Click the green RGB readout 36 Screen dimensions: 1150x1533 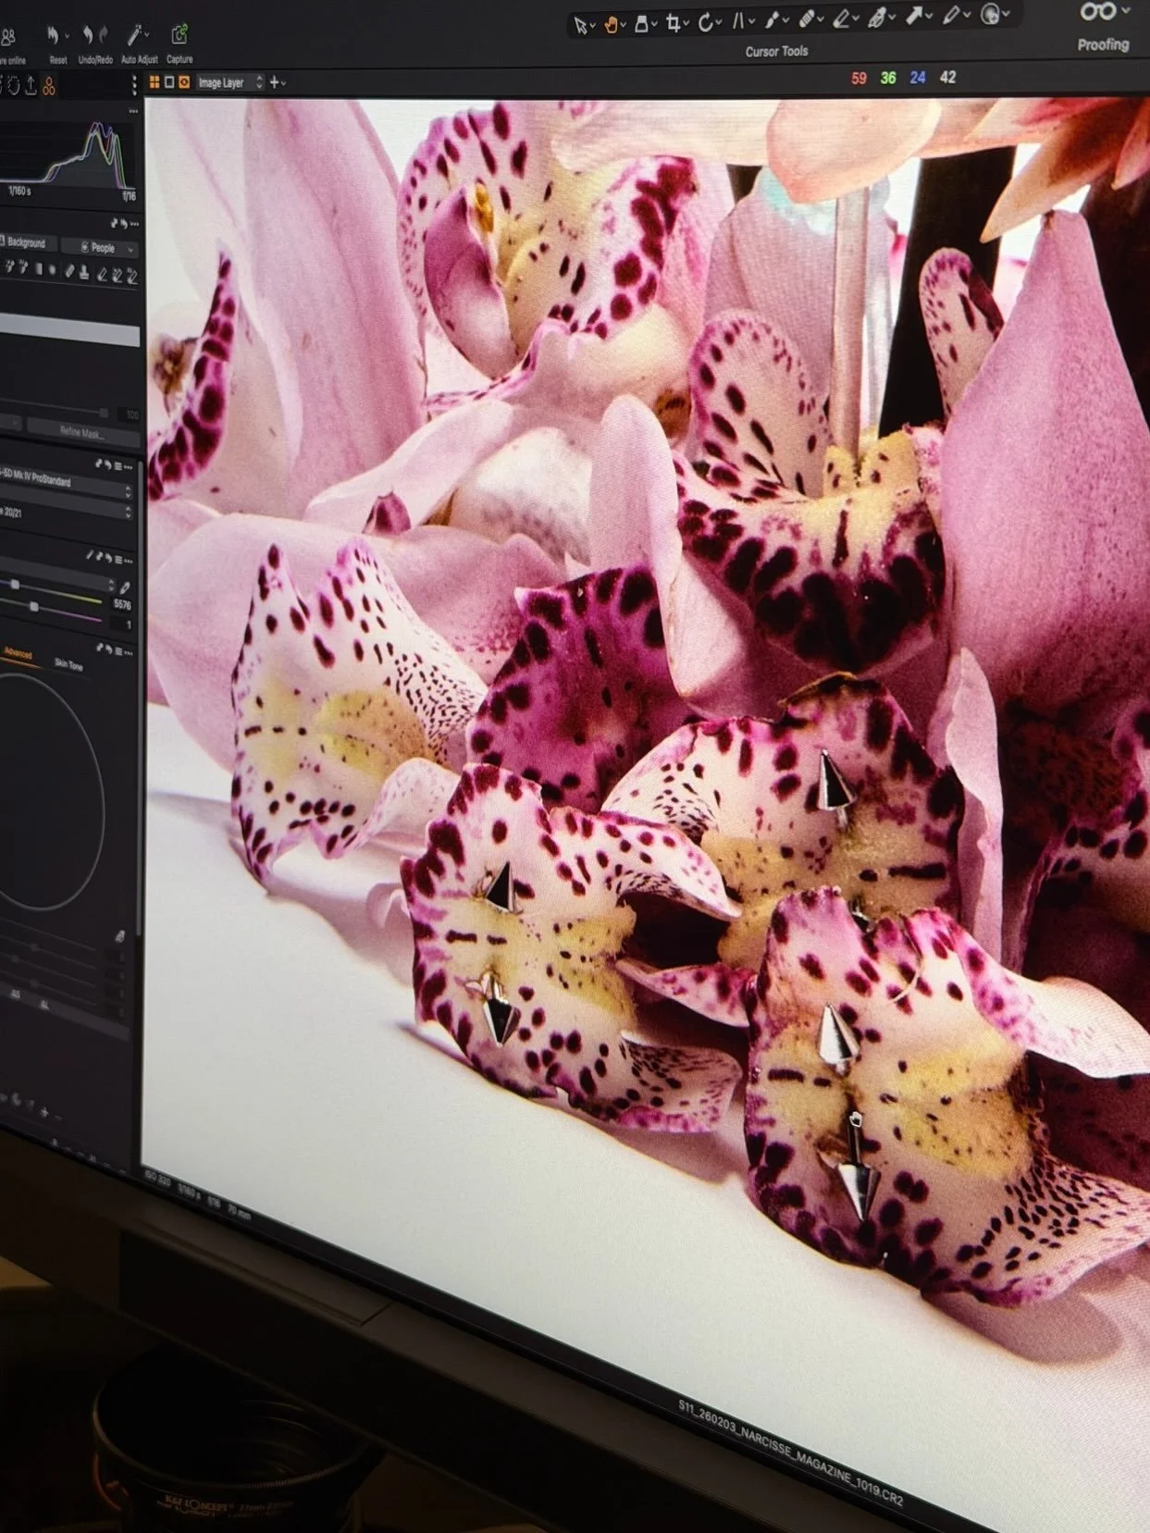click(x=888, y=78)
